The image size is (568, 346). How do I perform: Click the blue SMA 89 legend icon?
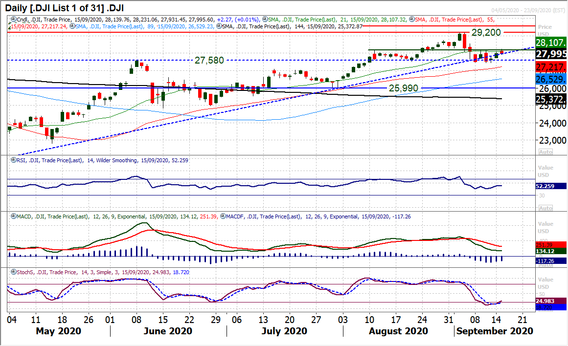[x=72, y=26]
